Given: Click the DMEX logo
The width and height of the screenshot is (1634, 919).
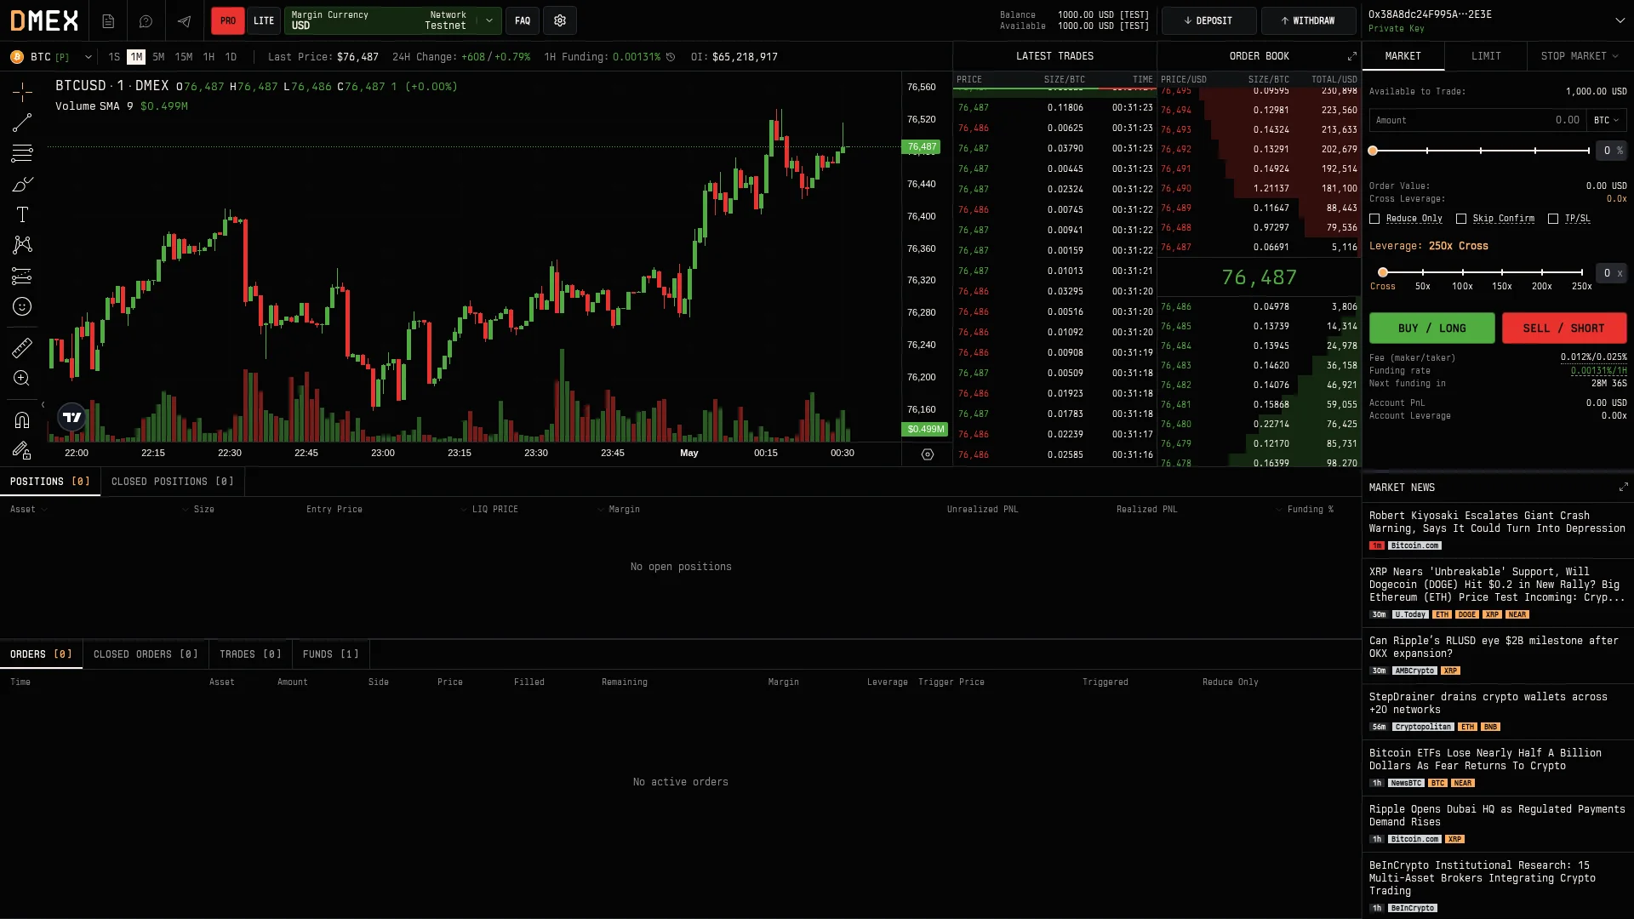Looking at the screenshot, I should pos(44,21).
